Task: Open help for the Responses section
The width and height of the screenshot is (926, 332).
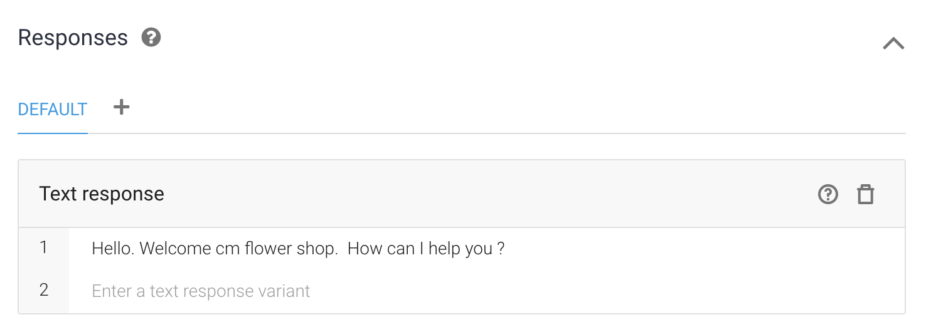Action: pos(151,38)
